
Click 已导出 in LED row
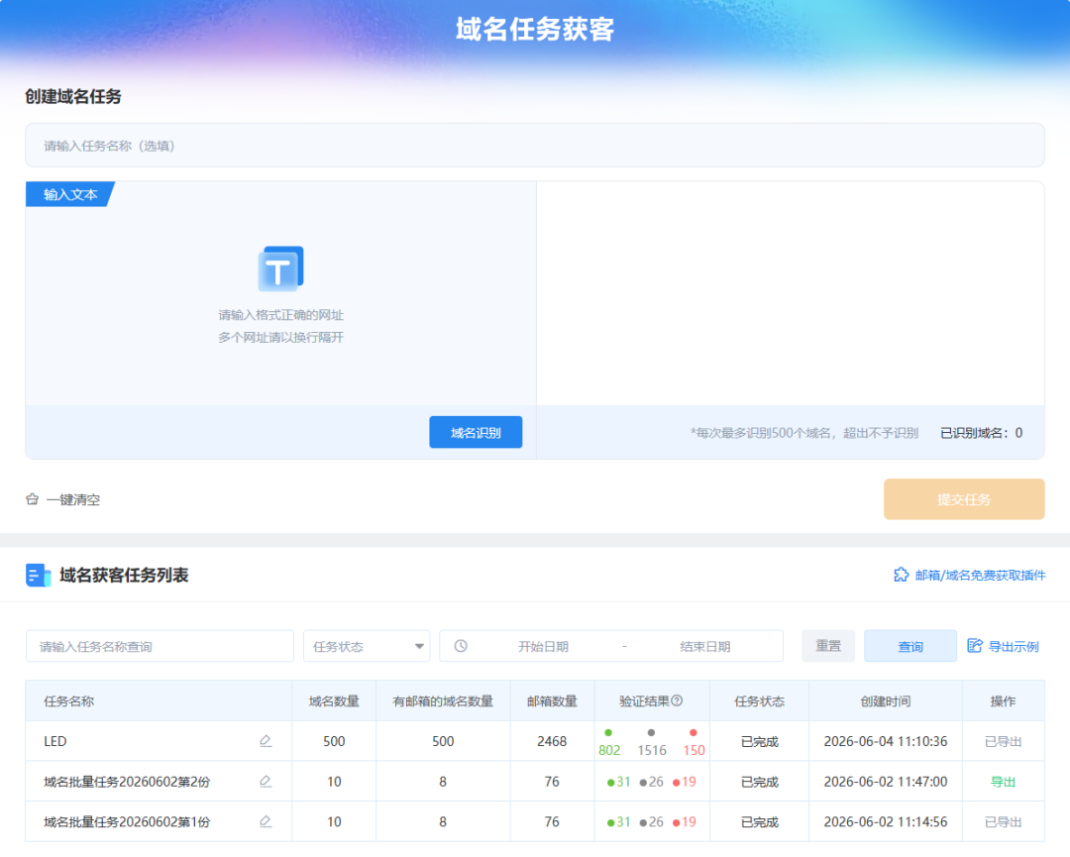[x=1003, y=742]
